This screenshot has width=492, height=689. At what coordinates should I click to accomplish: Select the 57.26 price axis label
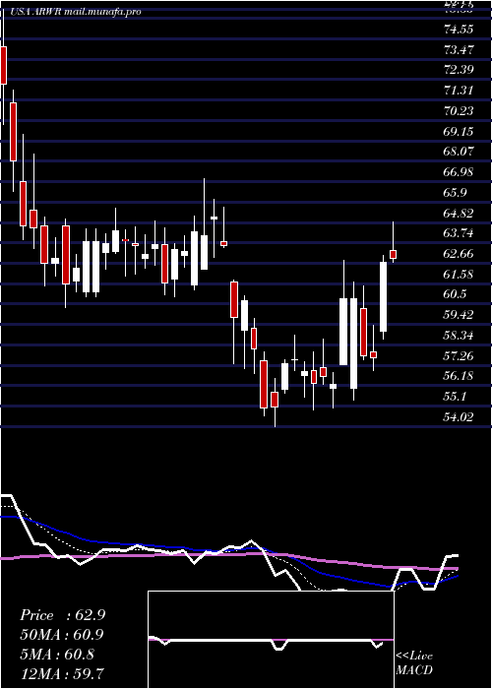pos(459,356)
